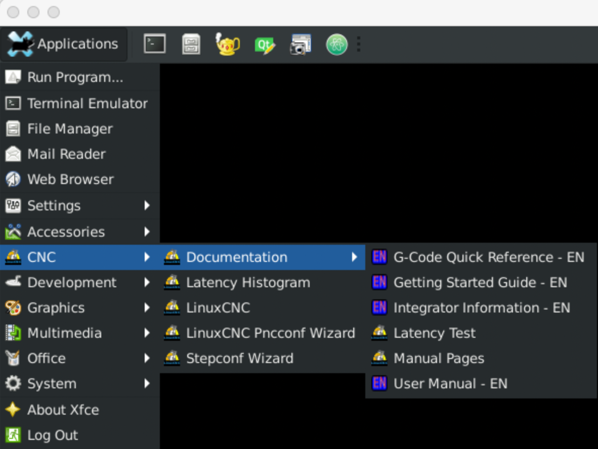
Task: Expand Development submenu arrow
Action: [147, 283]
